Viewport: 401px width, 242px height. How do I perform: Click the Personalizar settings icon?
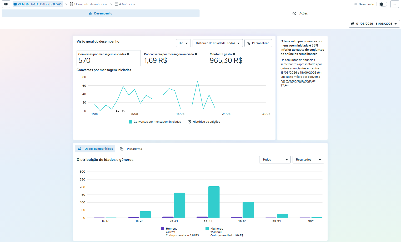click(x=249, y=43)
